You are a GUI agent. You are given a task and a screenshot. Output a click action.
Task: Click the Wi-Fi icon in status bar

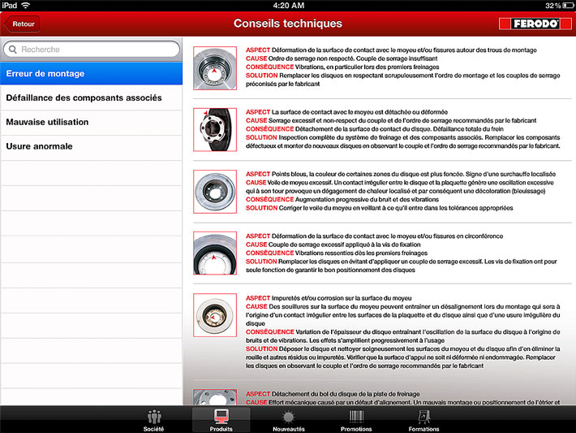point(25,5)
